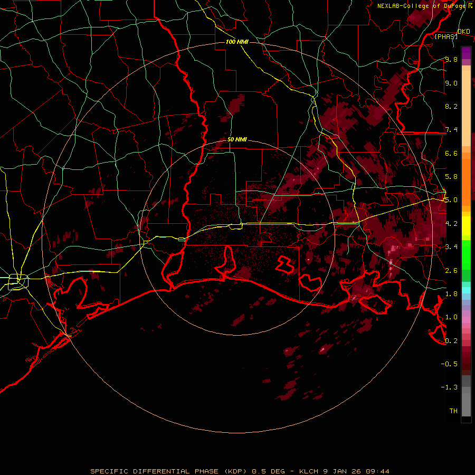Click the 2.6 scale value
This screenshot has width=475, height=475.
click(x=451, y=271)
